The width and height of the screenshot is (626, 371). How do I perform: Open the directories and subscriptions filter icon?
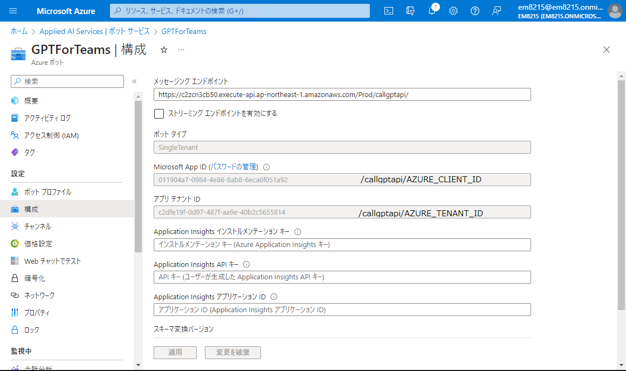click(x=410, y=11)
